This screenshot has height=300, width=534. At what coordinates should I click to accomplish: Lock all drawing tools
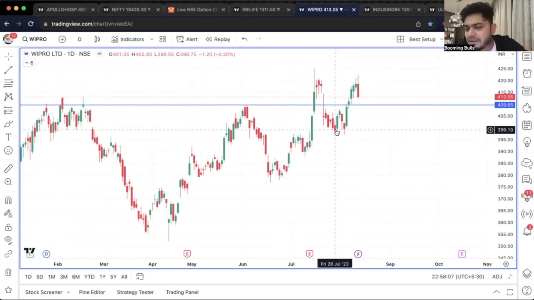[8, 227]
